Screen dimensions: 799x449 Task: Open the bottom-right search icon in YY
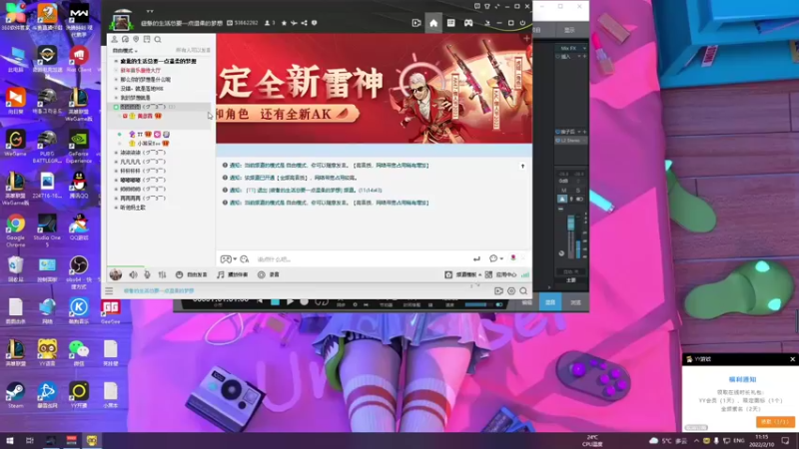523,291
